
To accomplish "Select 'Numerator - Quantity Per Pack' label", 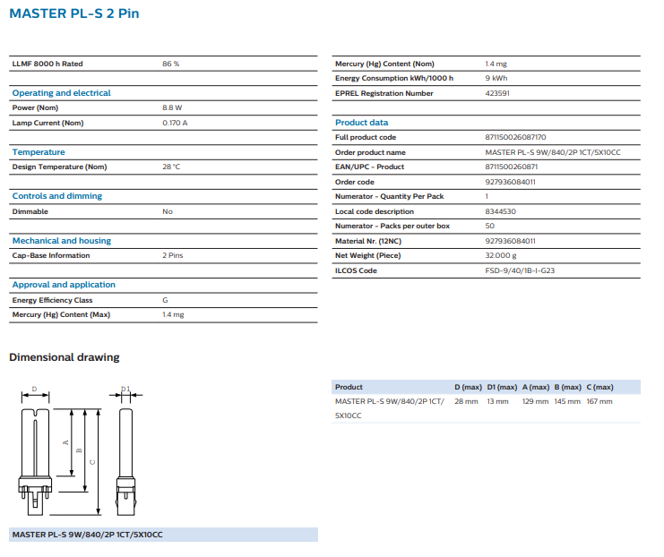I will tap(389, 197).
